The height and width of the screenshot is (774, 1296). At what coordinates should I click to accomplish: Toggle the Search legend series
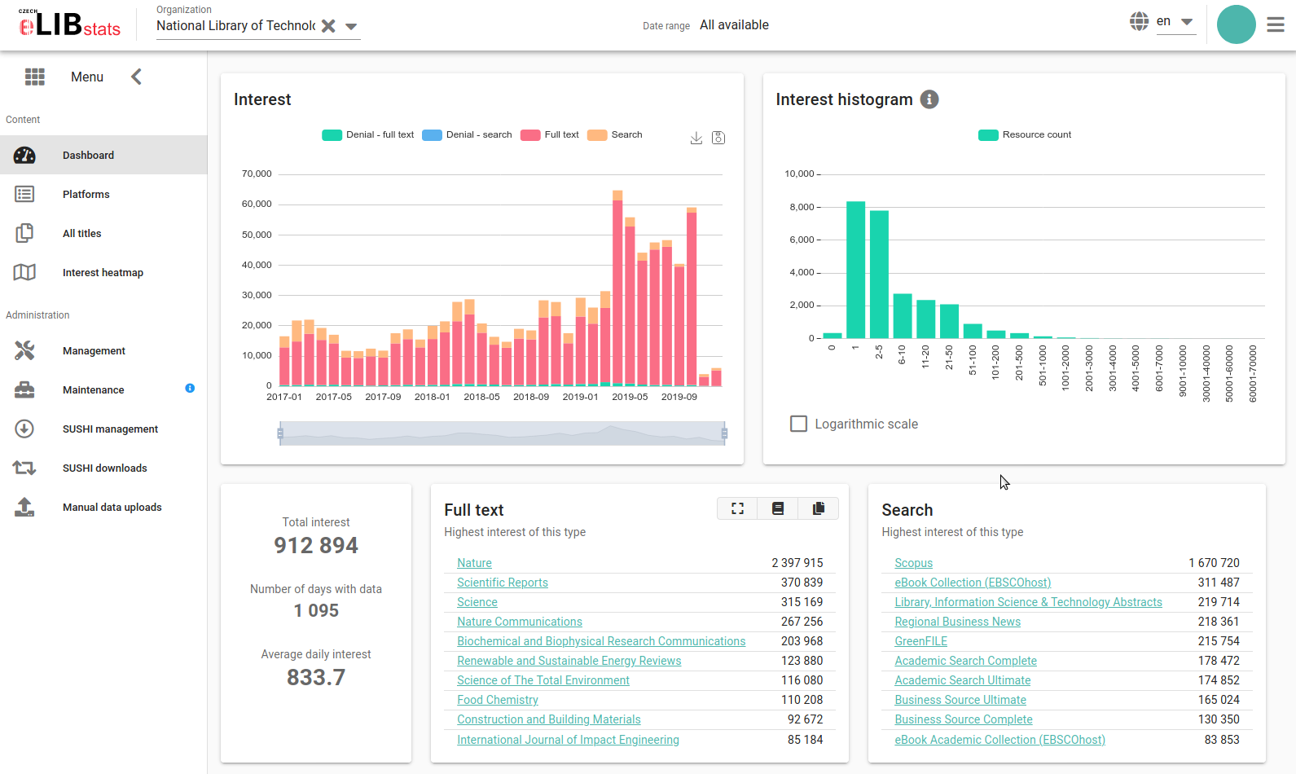(x=615, y=134)
